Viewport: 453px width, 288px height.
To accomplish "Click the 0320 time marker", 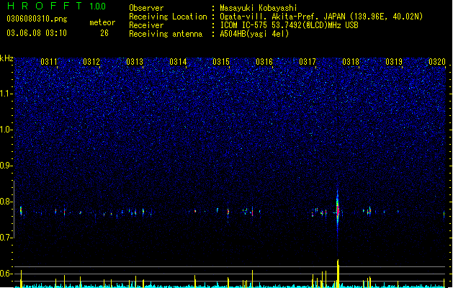I will pos(437,62).
